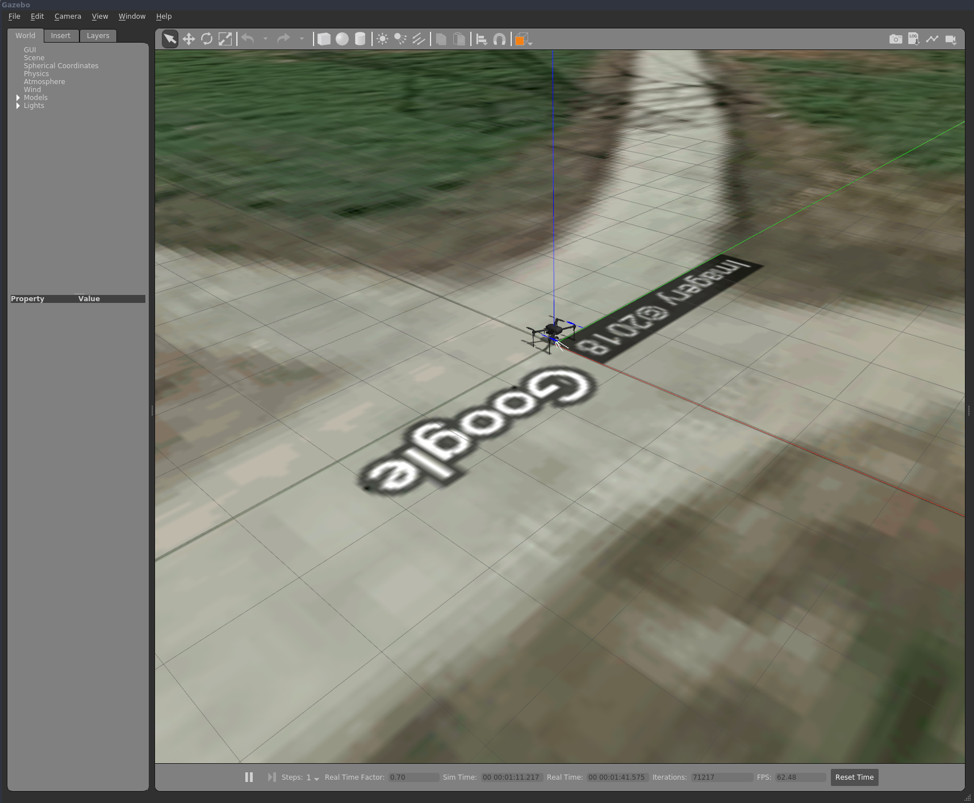Click the right panel splitter handle
The width and height of the screenshot is (974, 803).
969,410
